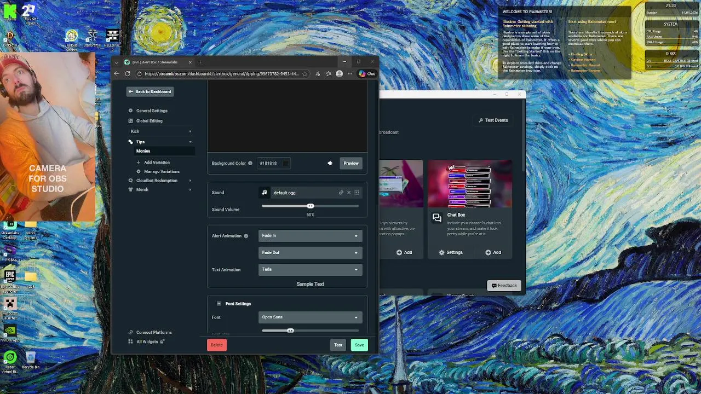Image resolution: width=701 pixels, height=394 pixels.
Task: Click the Cloudbot Redemption chat icon
Action: coord(130,181)
